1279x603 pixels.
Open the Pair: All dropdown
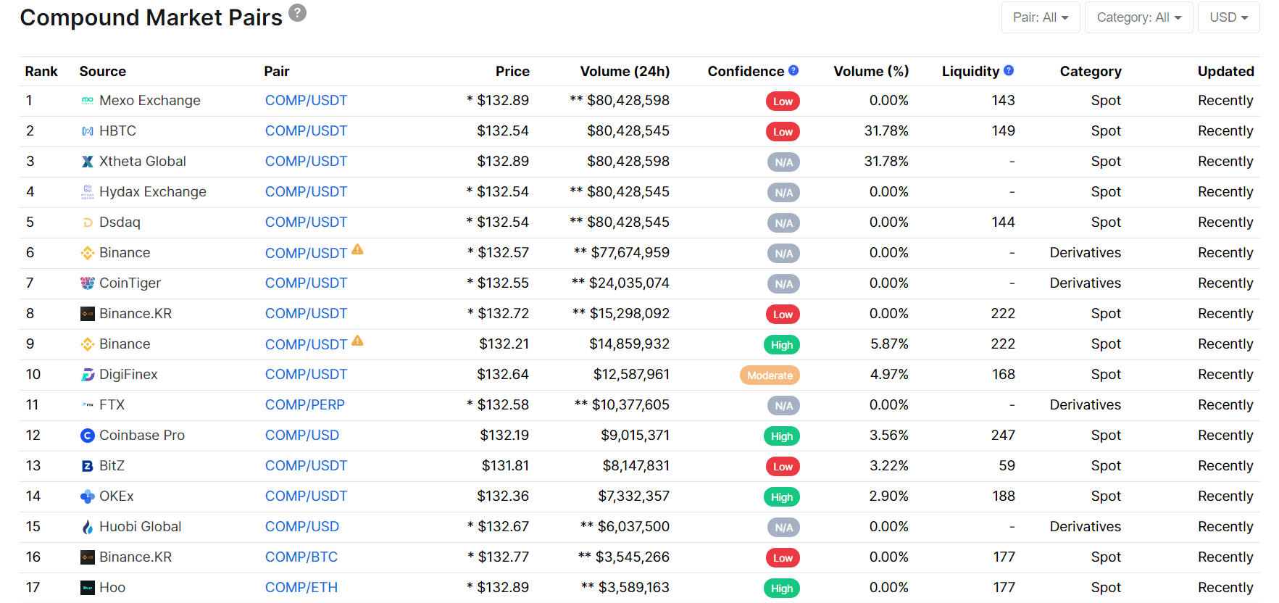coord(1041,17)
